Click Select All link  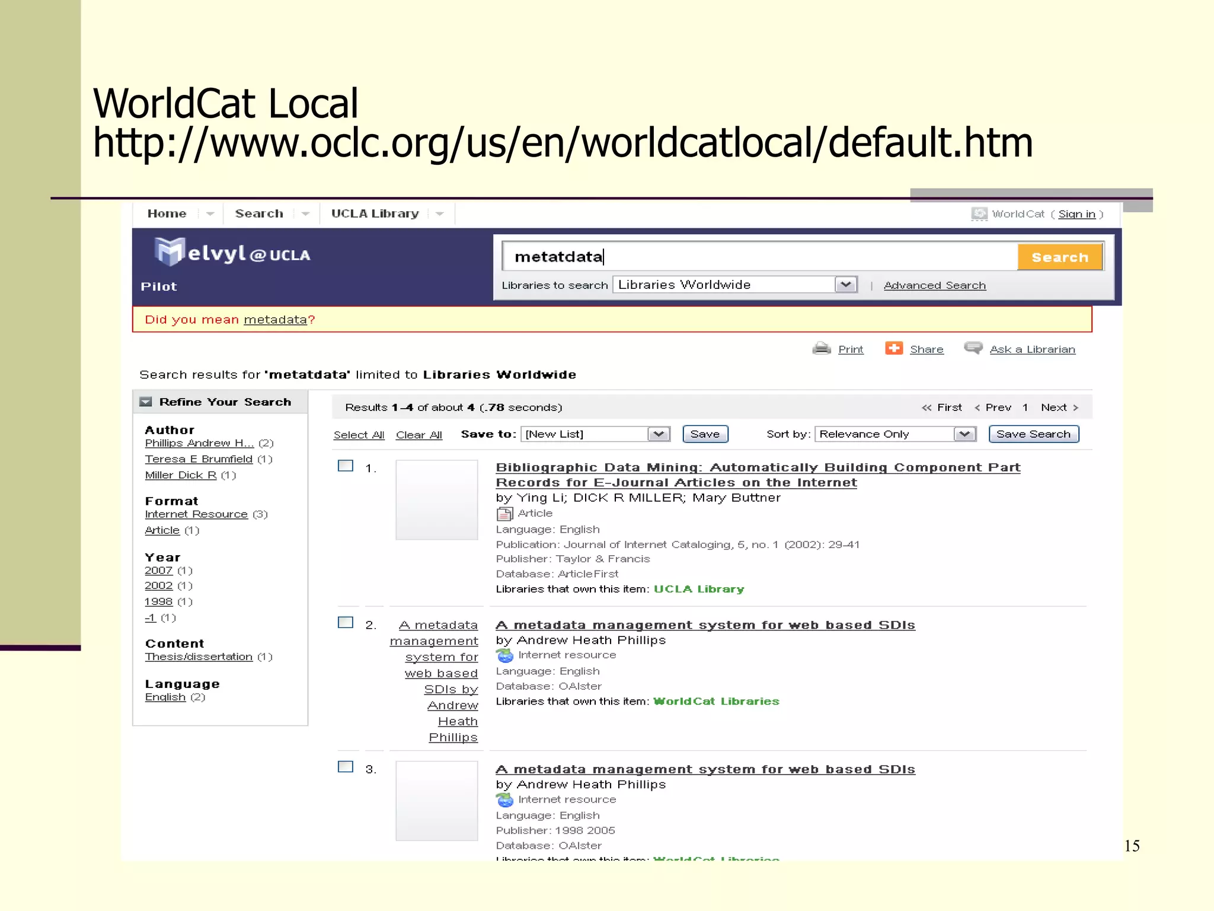click(x=359, y=435)
